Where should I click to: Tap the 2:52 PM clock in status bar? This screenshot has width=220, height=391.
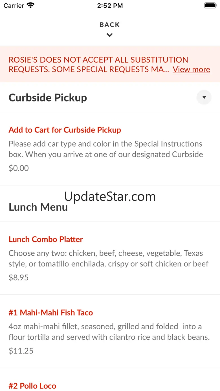coord(110,6)
